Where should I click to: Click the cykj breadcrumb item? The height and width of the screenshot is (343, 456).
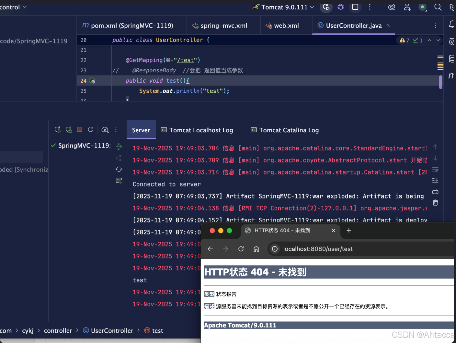pos(28,331)
